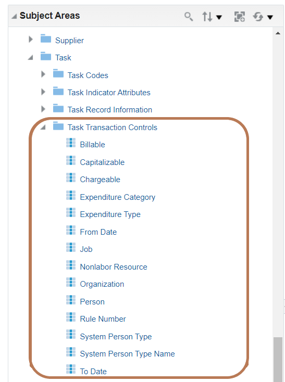Click the From Date column icon
285x382 pixels.
tap(71, 230)
